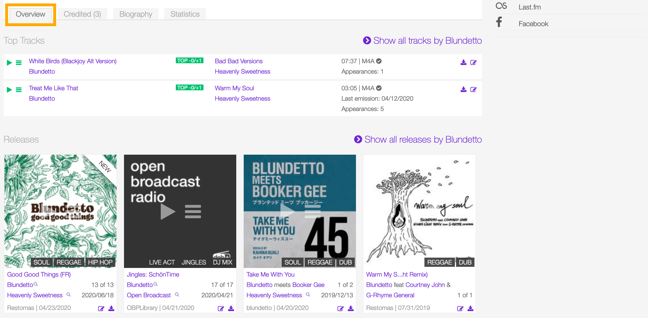
Task: Click arrow icon beside Show all tracks
Action: click(367, 40)
